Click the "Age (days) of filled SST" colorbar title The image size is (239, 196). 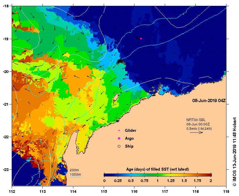pos(157,169)
